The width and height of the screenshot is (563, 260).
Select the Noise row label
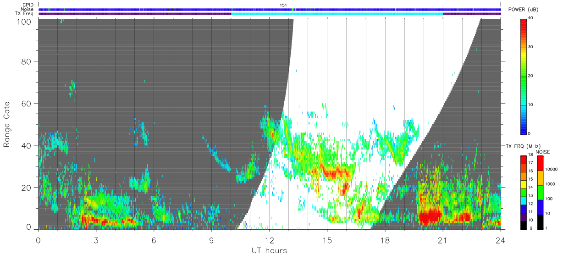click(x=27, y=9)
